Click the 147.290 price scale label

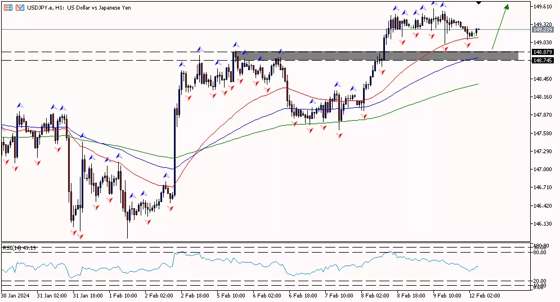point(542,152)
